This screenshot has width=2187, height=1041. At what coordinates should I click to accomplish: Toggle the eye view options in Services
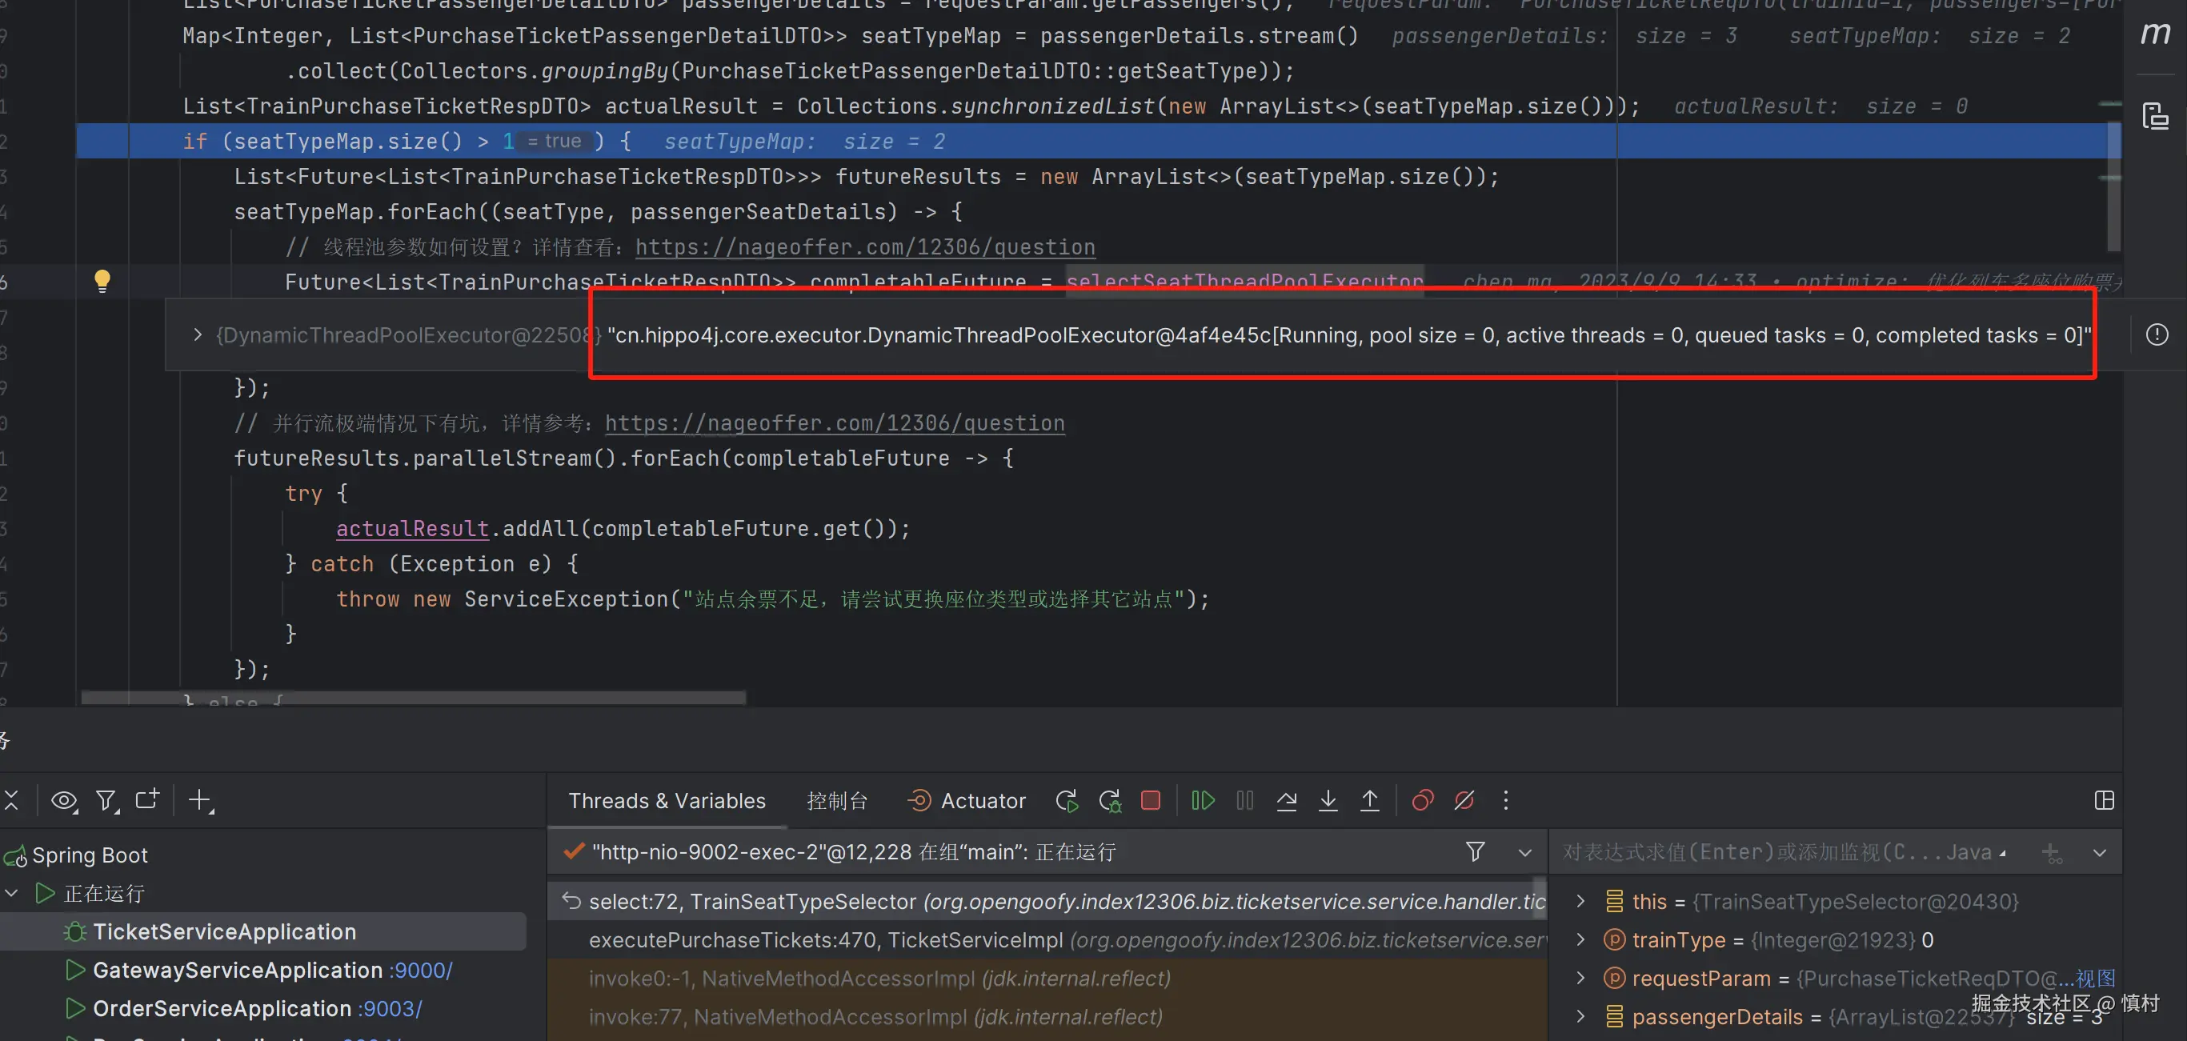64,800
